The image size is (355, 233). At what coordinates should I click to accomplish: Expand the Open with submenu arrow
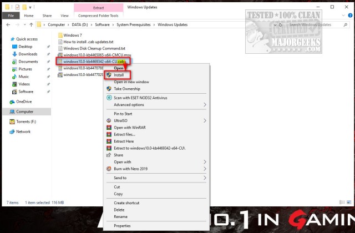205,162
